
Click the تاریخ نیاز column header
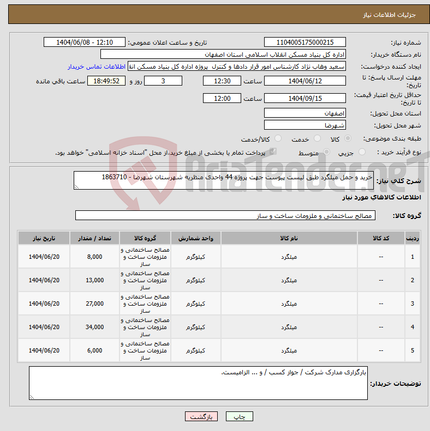44,238
